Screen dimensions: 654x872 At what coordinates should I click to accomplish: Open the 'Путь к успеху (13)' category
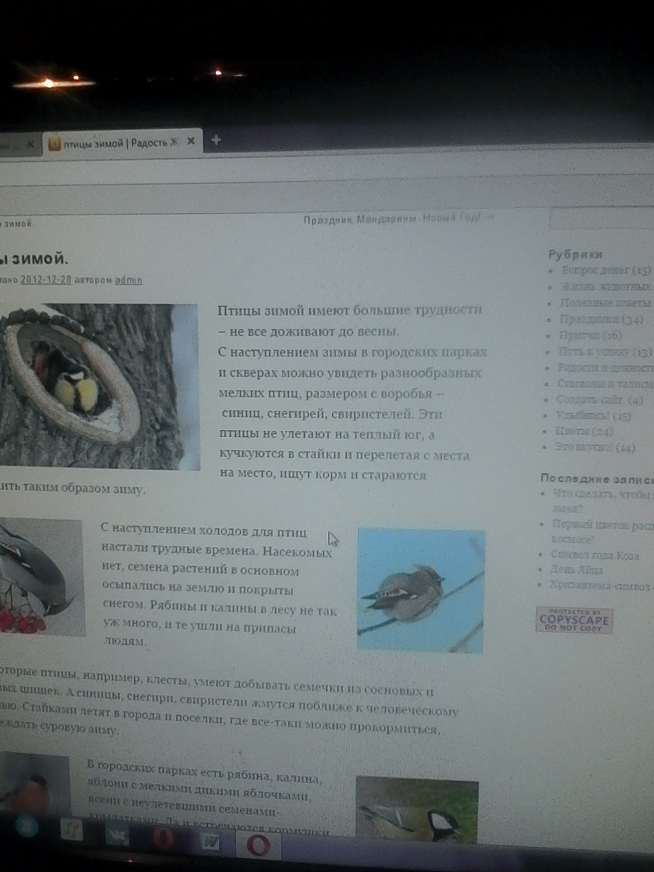[605, 352]
